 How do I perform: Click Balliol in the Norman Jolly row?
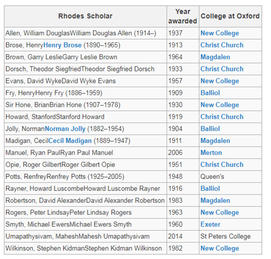click(x=210, y=129)
